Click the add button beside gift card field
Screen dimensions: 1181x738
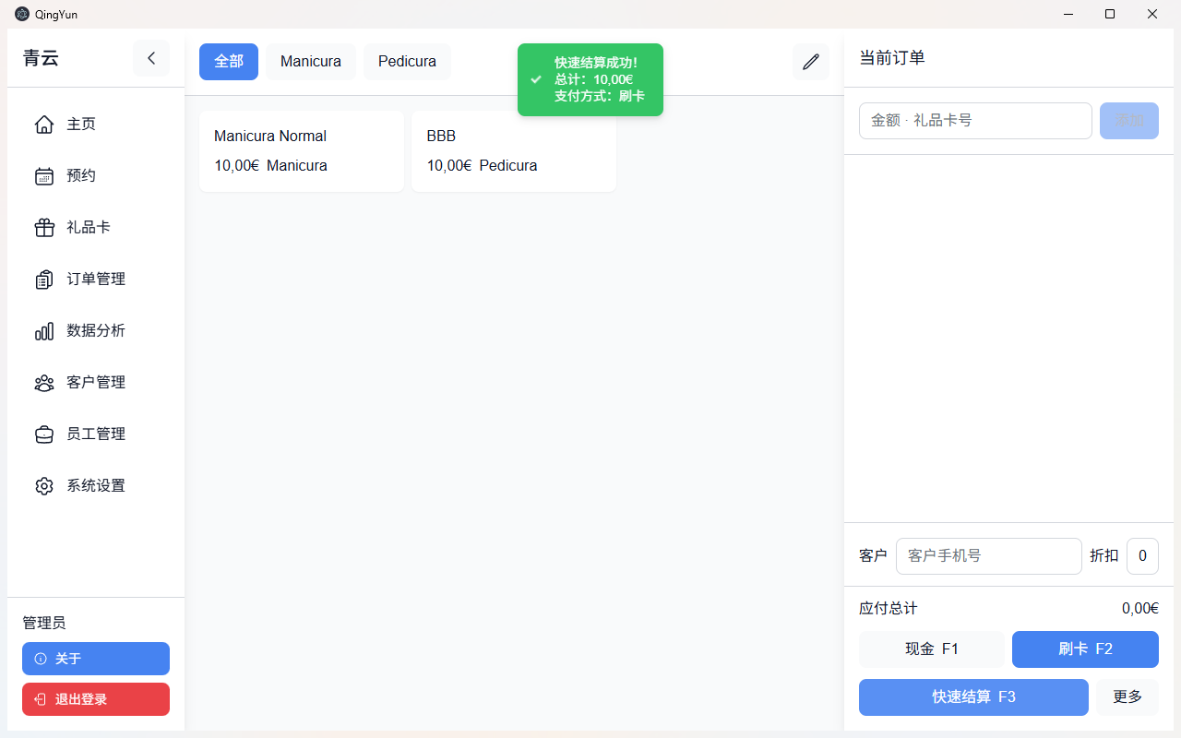1129,121
